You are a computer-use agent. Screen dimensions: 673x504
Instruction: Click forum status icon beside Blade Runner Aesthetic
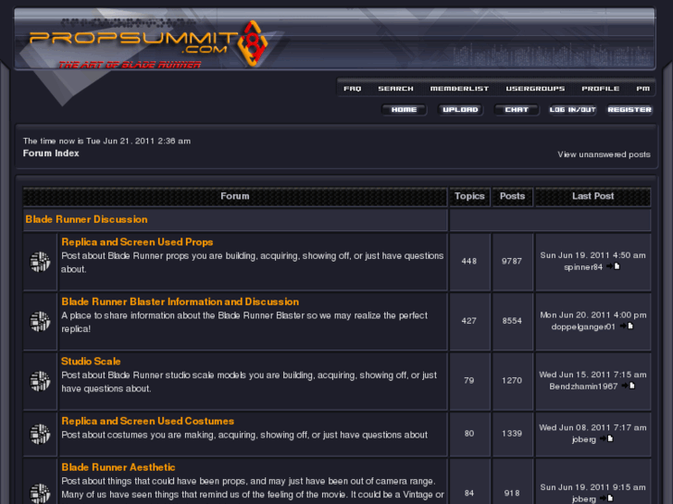[40, 493]
